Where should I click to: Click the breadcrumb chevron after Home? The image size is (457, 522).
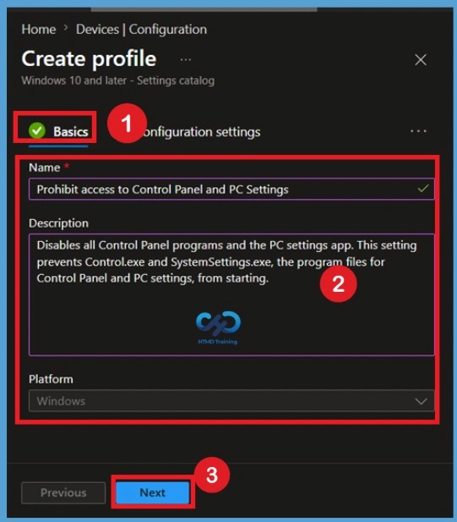click(x=66, y=28)
